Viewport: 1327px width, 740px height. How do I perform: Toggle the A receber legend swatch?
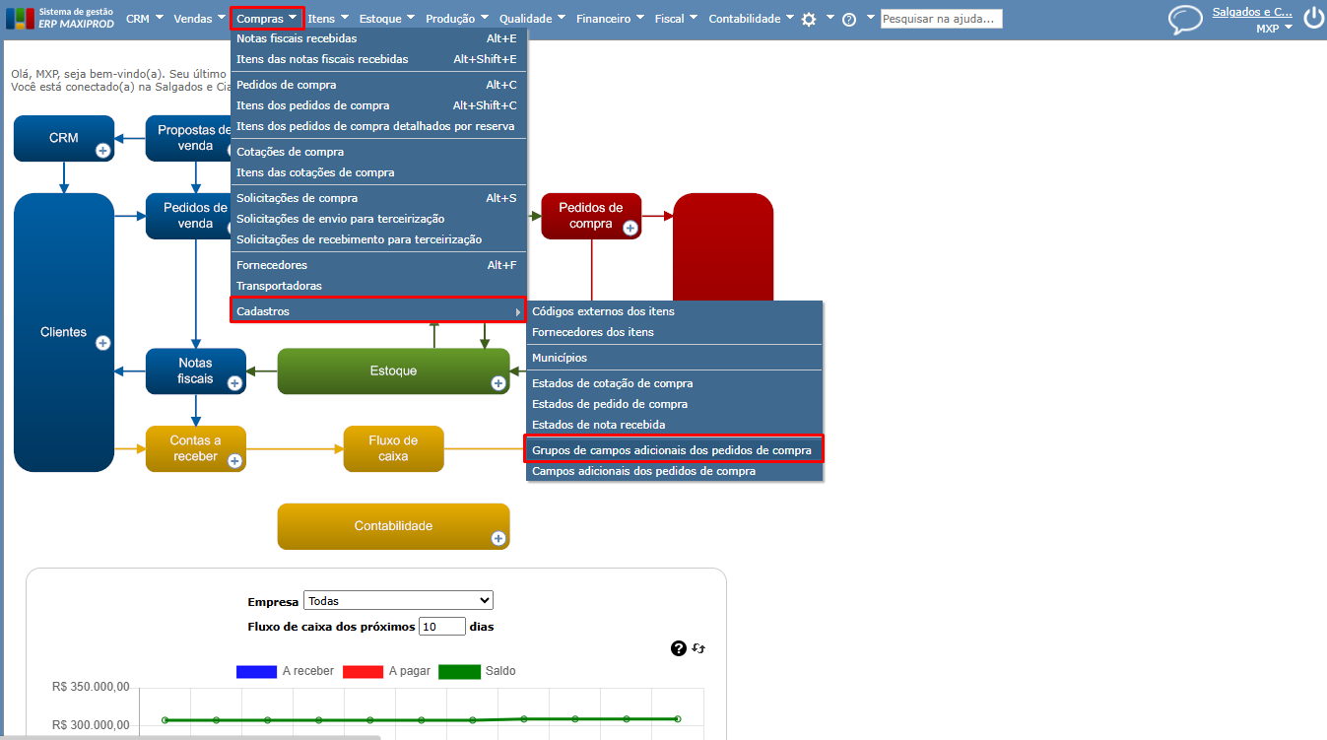255,672
